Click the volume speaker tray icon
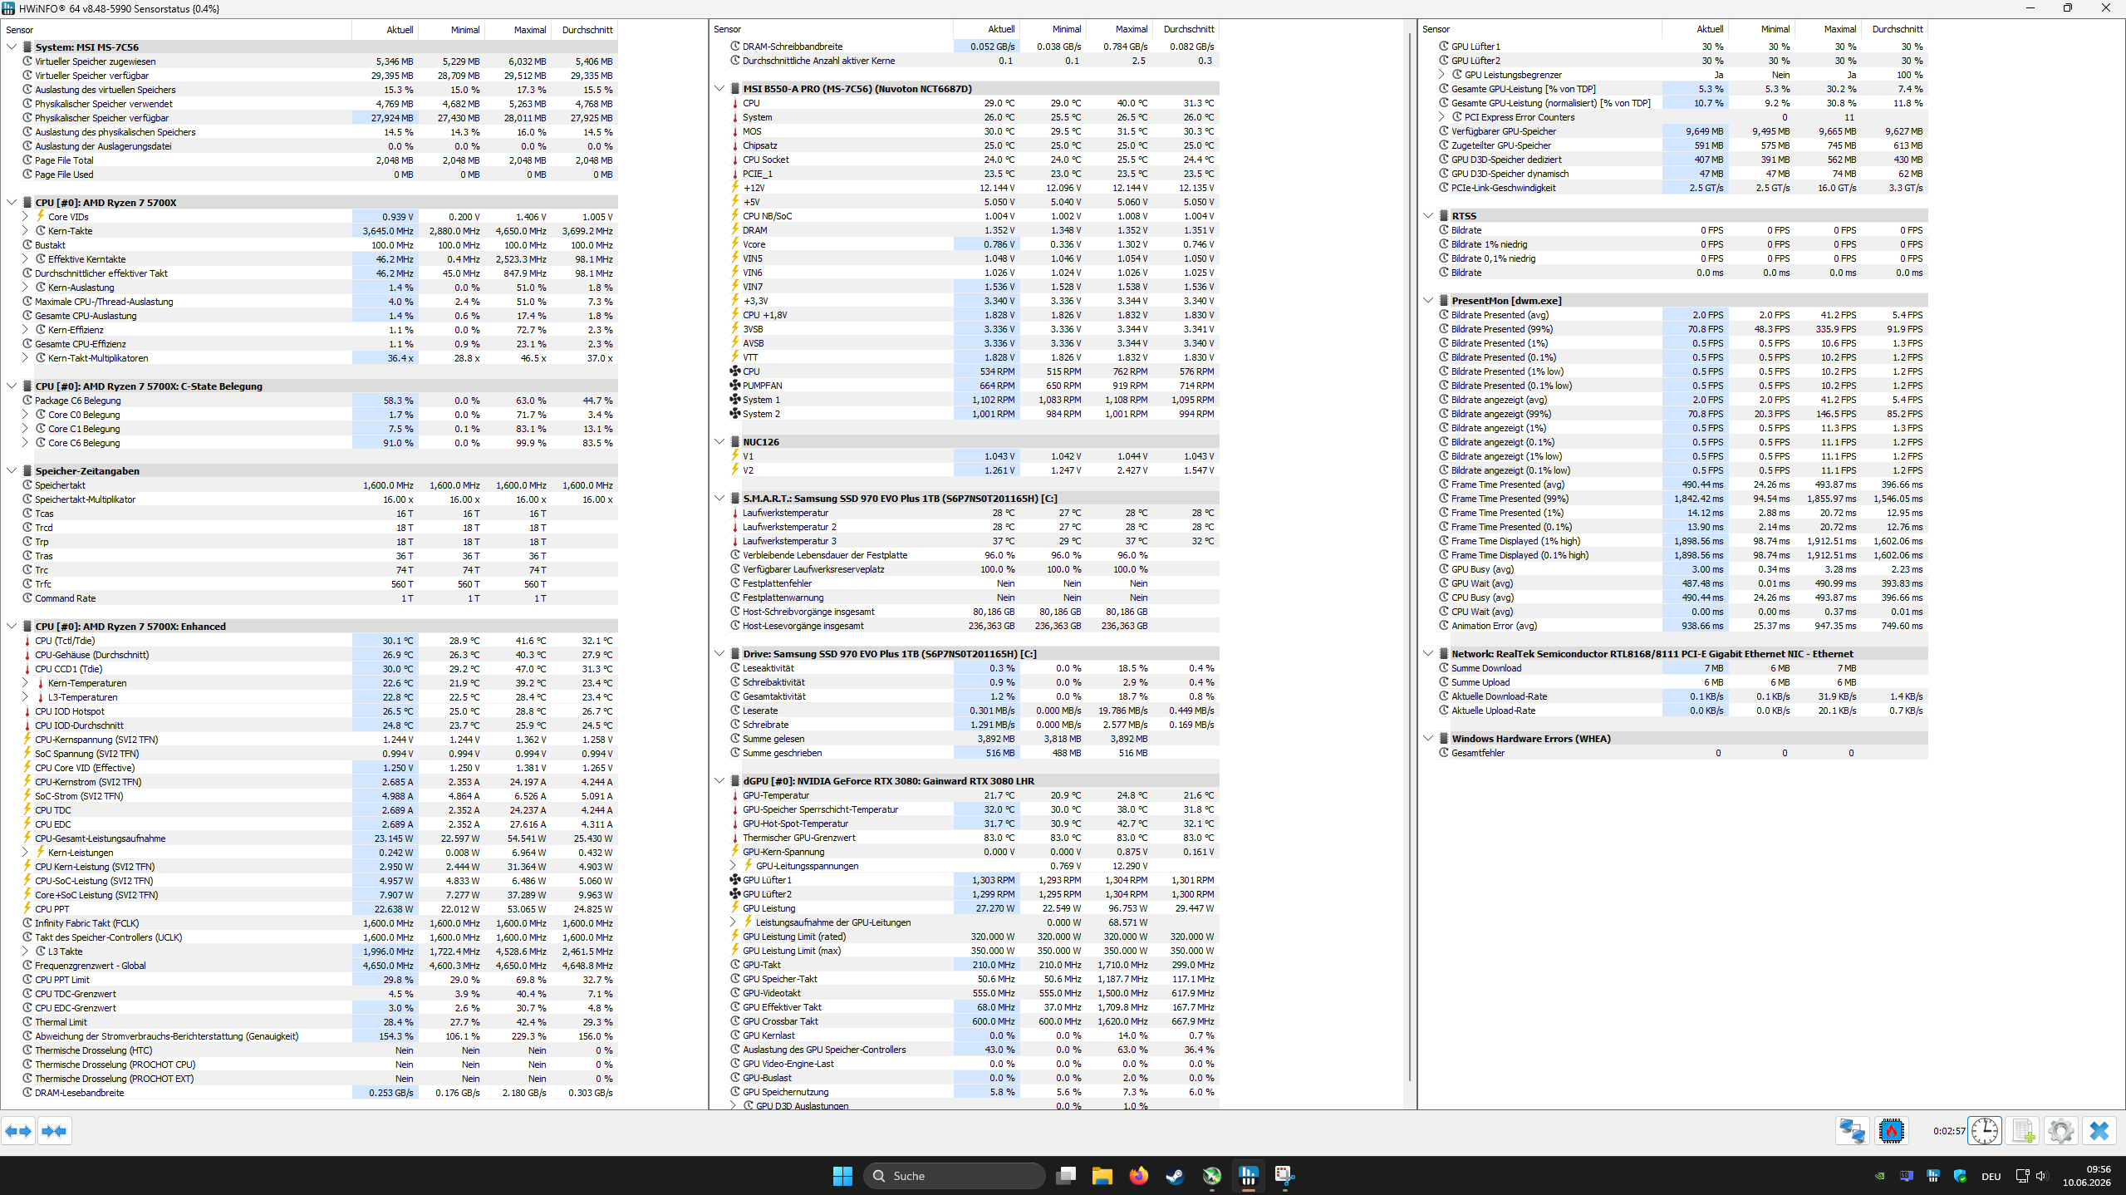 [2041, 1176]
